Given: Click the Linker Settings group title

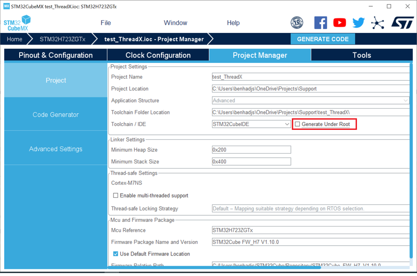Looking at the screenshot, I should pos(128,139).
